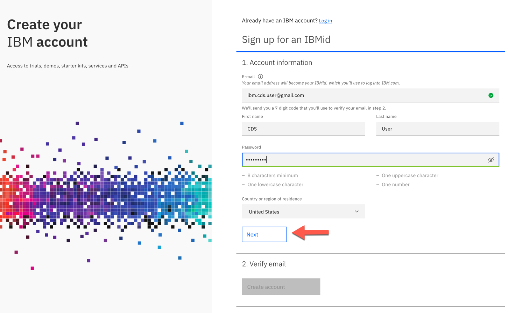Click the crossed-eye icon in the password field
508x313 pixels.
491,160
